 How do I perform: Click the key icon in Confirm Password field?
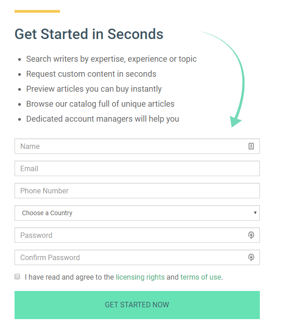pyautogui.click(x=251, y=257)
